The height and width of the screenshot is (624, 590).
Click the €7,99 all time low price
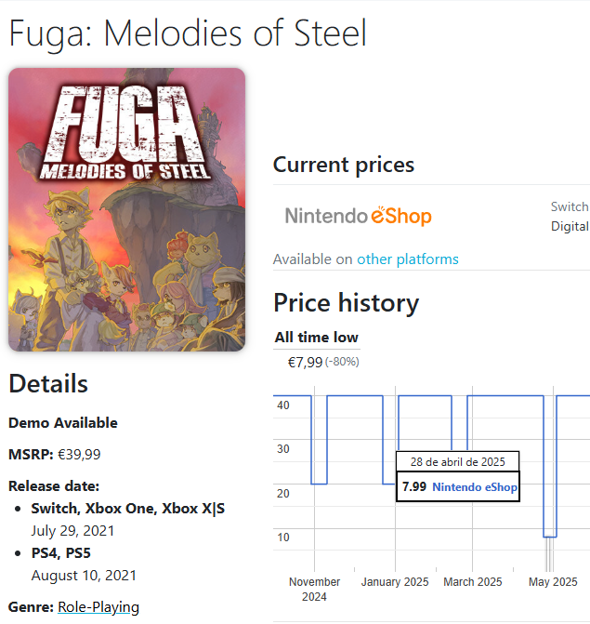pos(305,362)
